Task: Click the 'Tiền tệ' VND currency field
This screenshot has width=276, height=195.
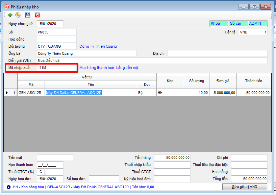Action: pos(243,32)
